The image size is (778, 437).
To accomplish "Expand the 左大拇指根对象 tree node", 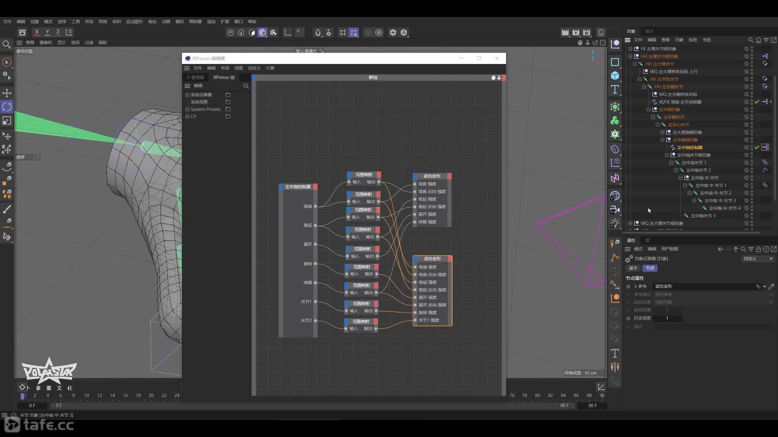I will pyautogui.click(x=662, y=132).
